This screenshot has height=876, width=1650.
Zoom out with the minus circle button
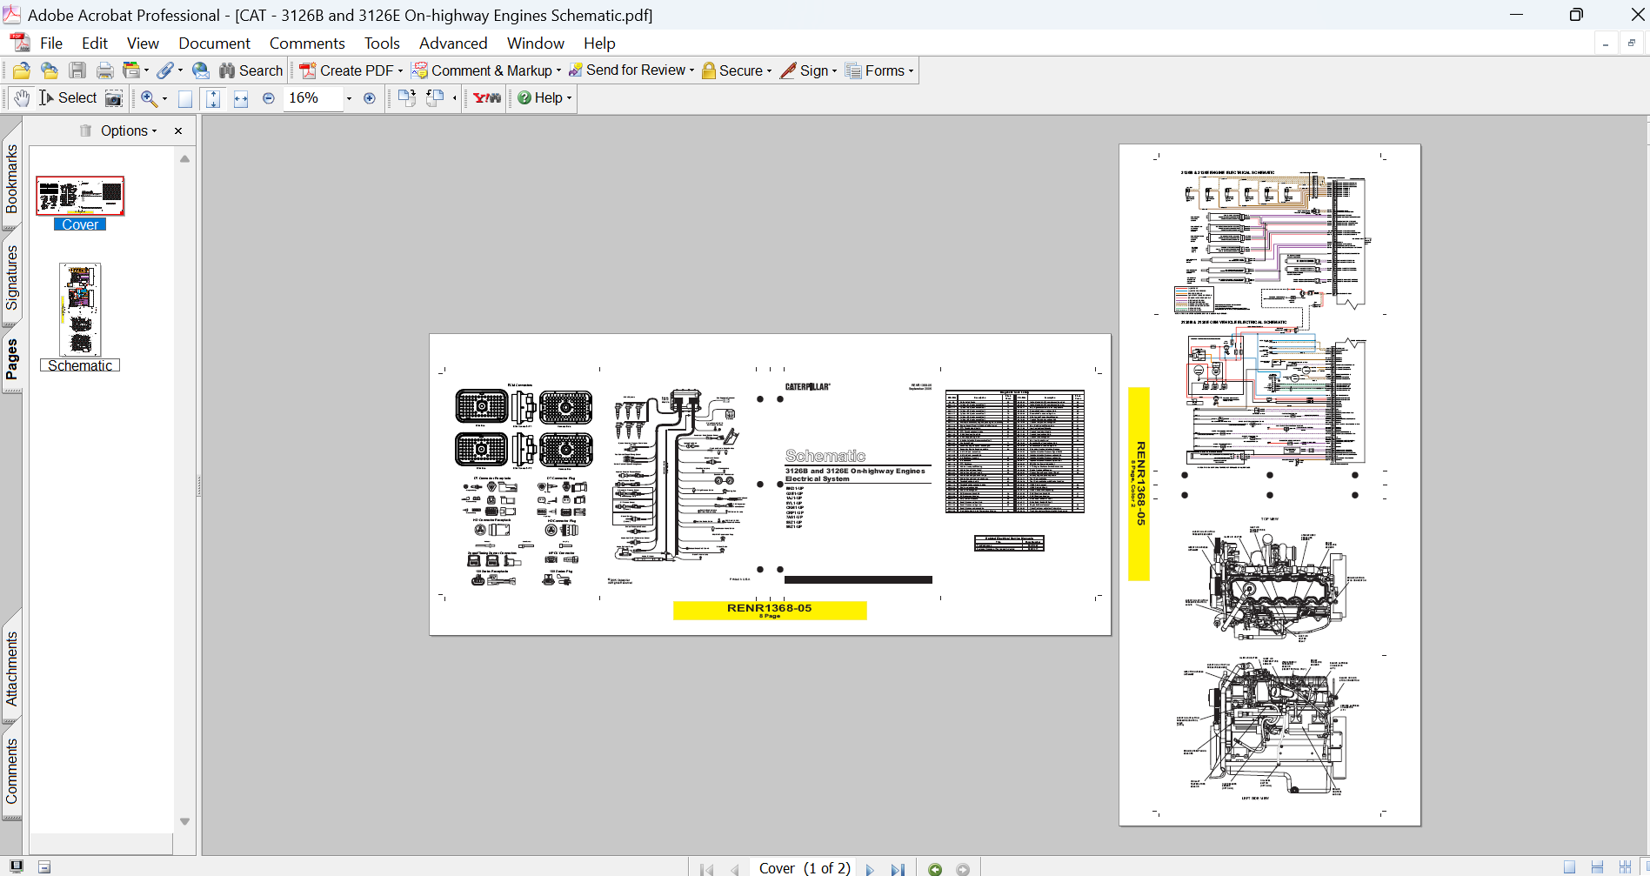[x=269, y=98]
